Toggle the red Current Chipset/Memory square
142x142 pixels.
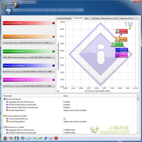coord(54,23)
